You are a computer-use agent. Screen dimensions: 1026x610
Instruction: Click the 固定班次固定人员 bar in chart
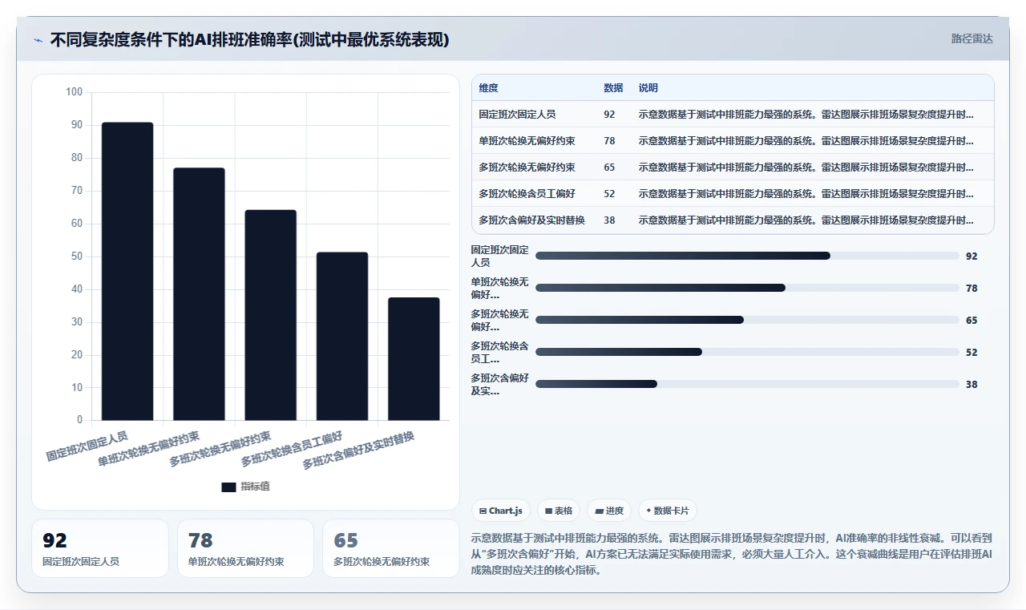[127, 271]
